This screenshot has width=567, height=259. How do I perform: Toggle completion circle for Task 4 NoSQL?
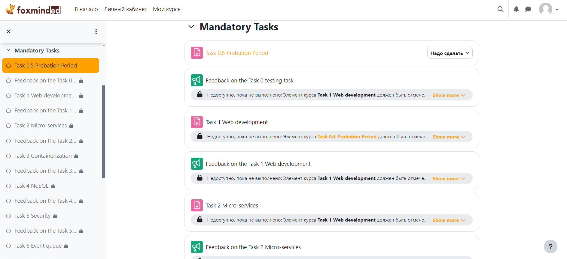click(x=8, y=186)
